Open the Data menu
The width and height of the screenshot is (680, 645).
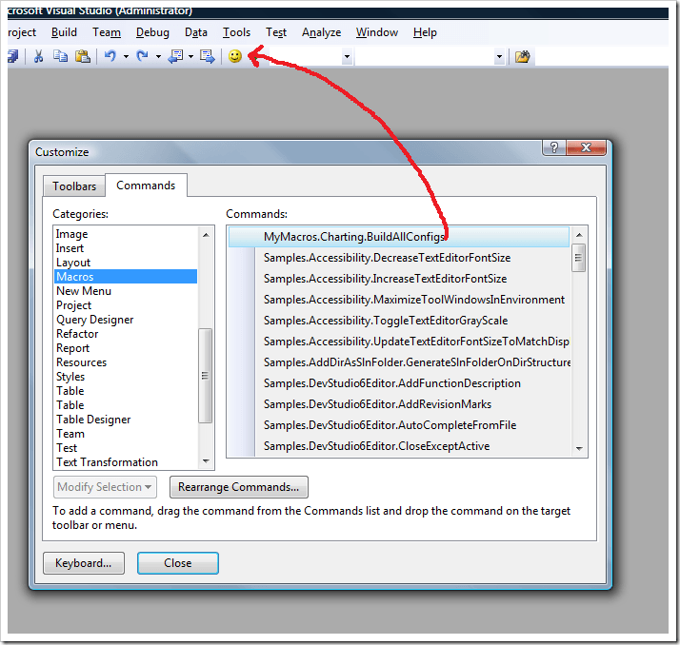pyautogui.click(x=196, y=32)
